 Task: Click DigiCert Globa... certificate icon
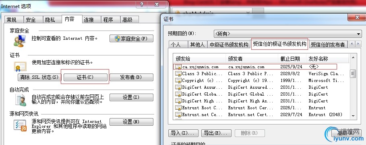pyautogui.click(x=178, y=94)
